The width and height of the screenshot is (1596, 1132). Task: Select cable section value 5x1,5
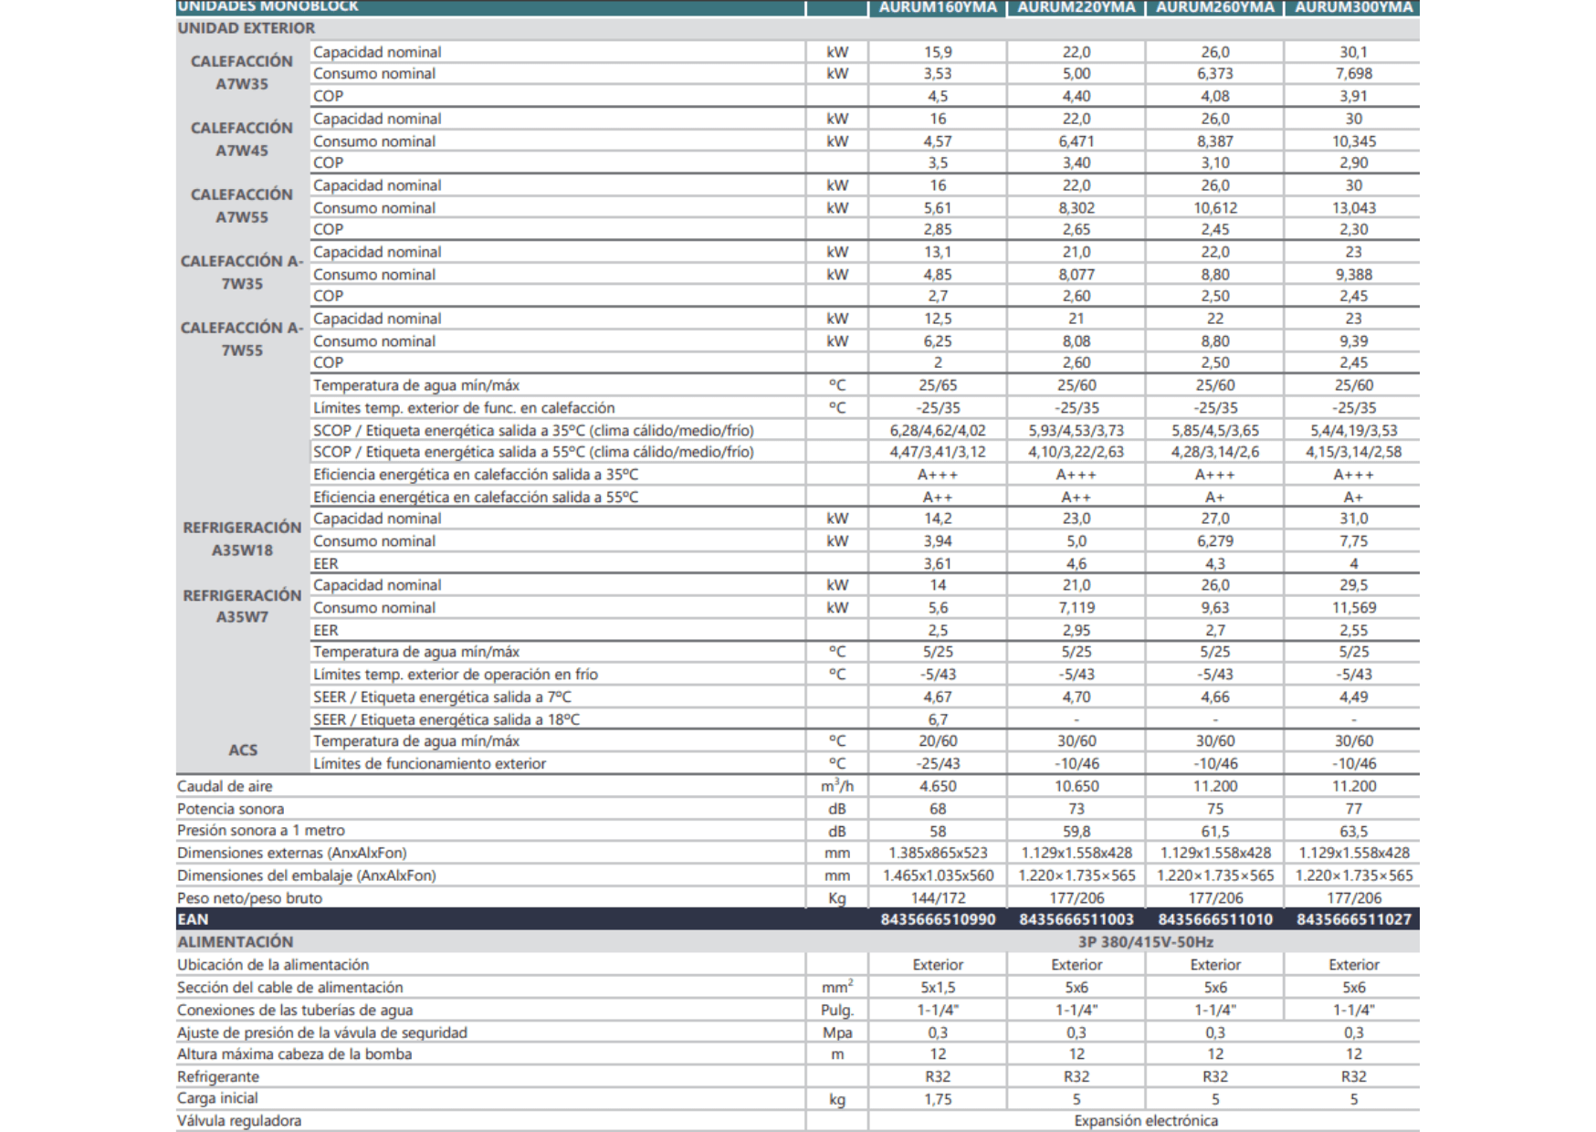tap(938, 988)
